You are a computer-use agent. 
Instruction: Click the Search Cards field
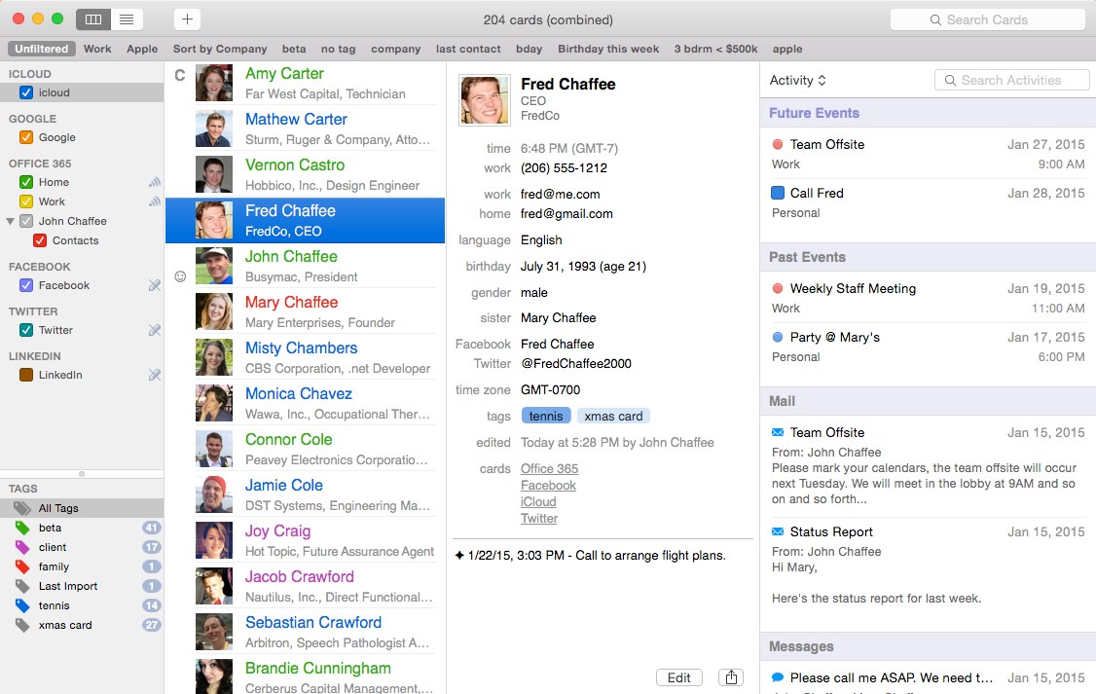click(x=987, y=19)
